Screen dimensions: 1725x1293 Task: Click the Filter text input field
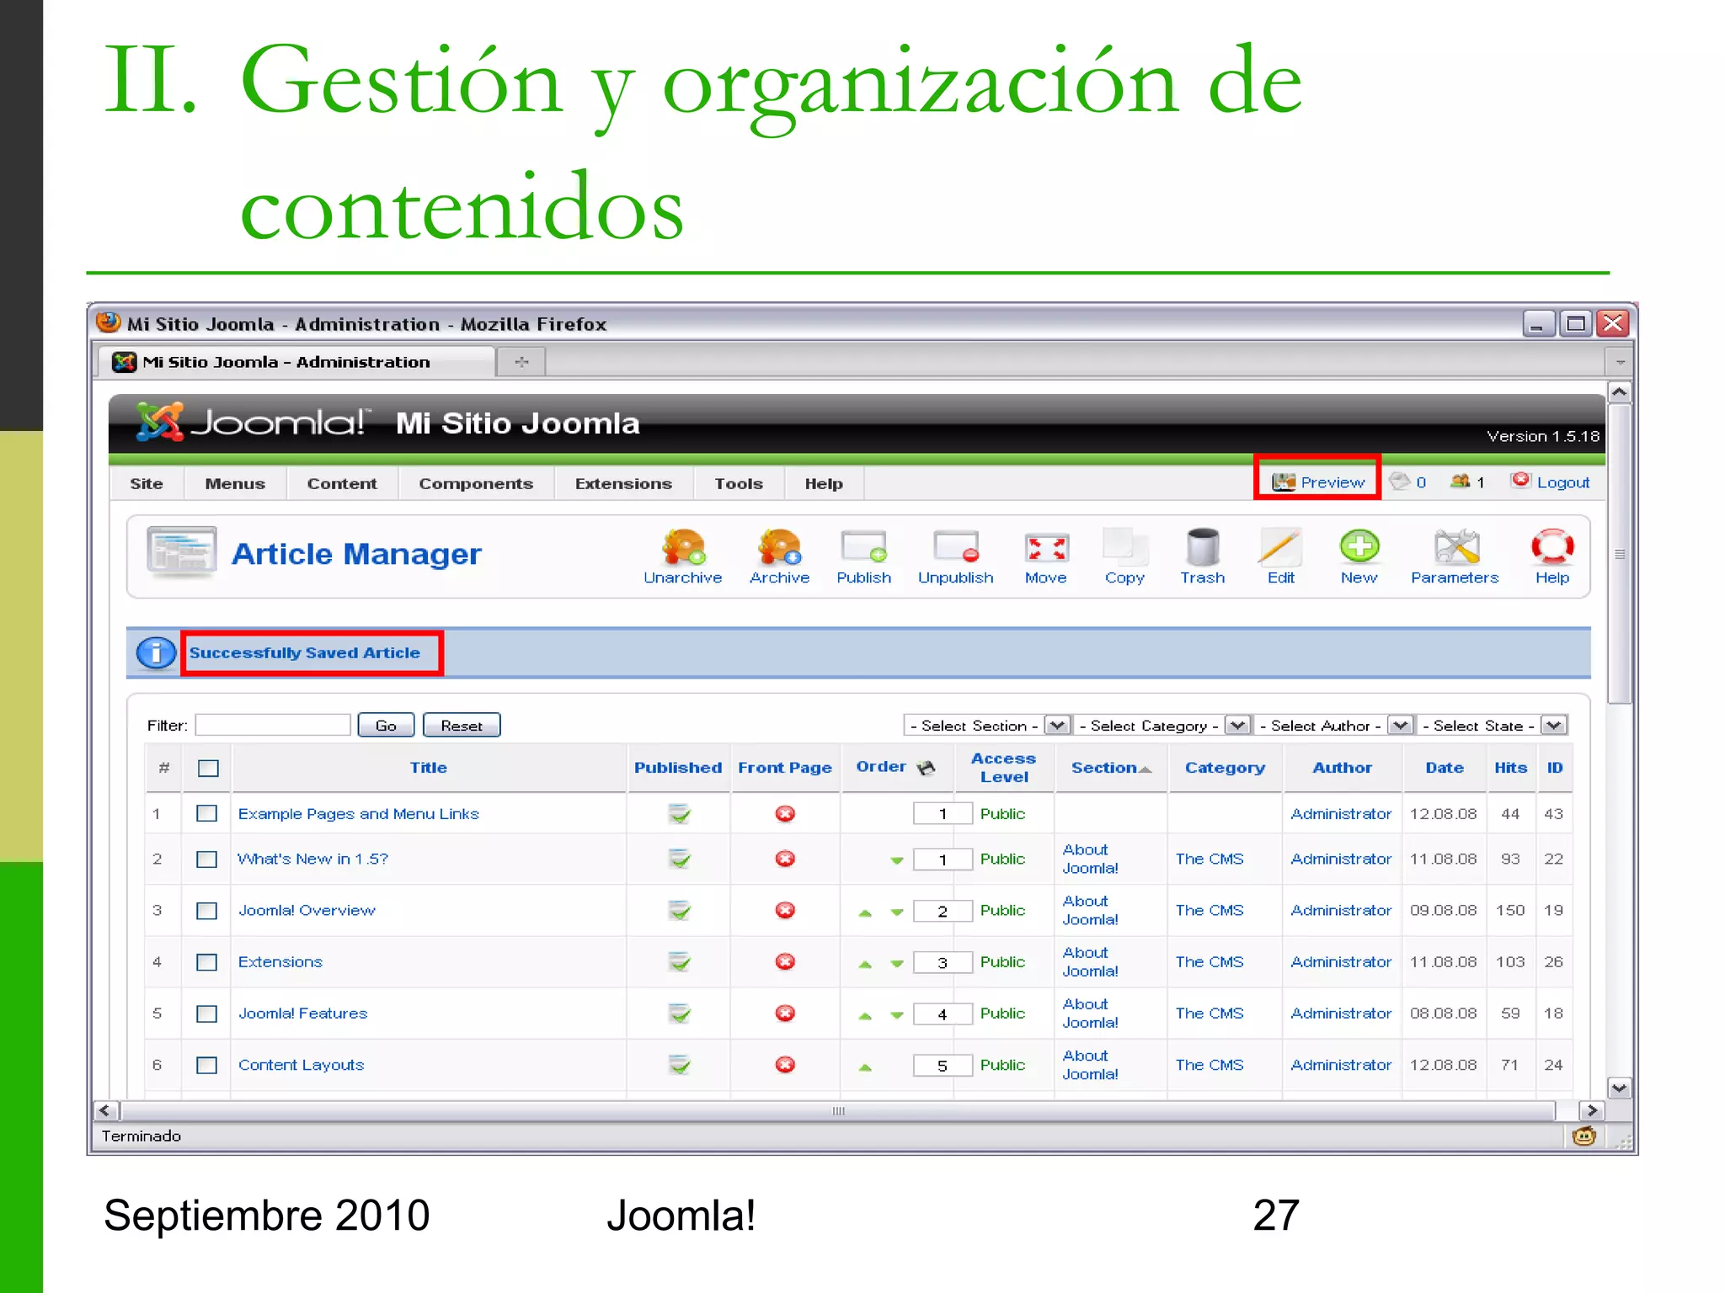click(x=273, y=726)
